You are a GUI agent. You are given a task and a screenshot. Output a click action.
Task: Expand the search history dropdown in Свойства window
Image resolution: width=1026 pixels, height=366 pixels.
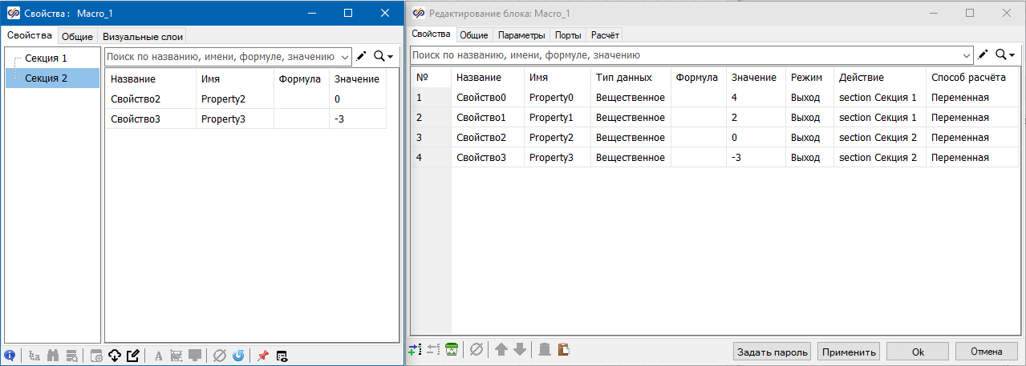346,56
